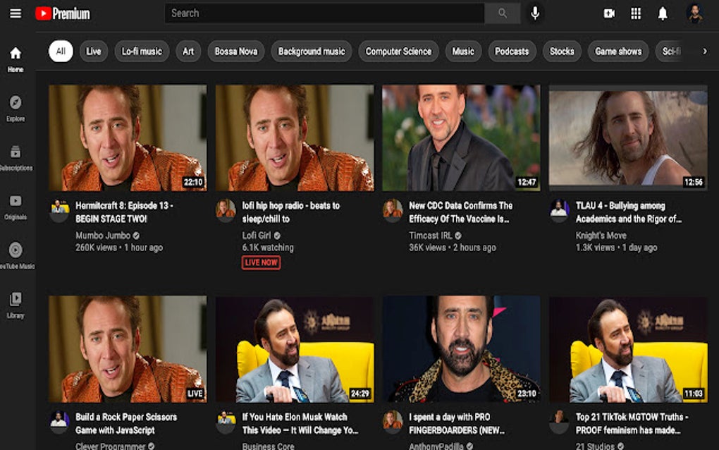719x450 pixels.
Task: Click Lofi Girl channel avatar
Action: point(226,211)
